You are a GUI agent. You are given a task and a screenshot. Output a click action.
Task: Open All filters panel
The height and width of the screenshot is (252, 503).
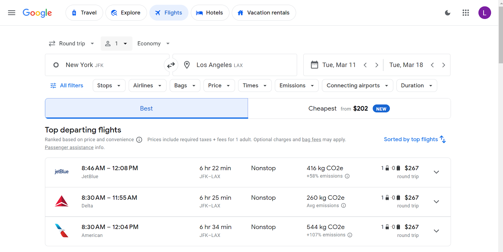pyautogui.click(x=67, y=86)
